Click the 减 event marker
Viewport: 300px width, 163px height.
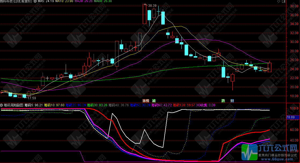tap(154, 101)
